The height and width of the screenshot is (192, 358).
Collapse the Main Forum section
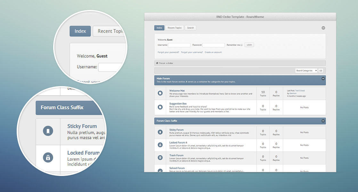coord(323,78)
